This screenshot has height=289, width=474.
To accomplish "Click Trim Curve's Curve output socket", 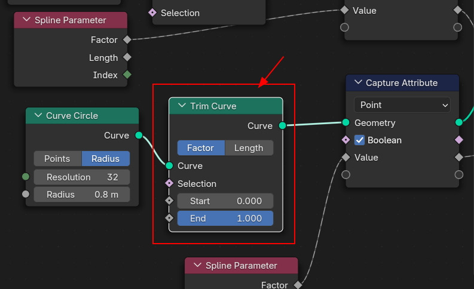I will (x=282, y=125).
